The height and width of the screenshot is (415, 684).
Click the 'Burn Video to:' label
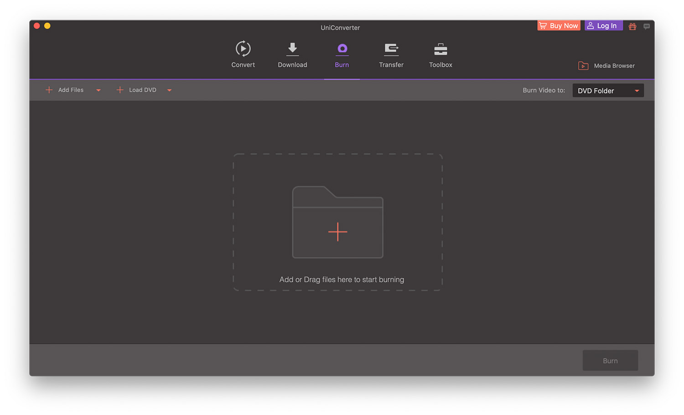click(x=544, y=90)
